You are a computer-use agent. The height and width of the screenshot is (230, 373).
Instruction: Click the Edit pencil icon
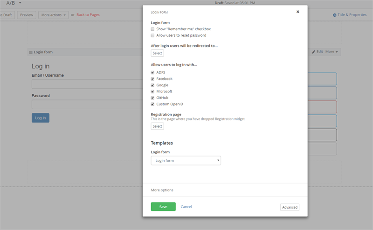point(313,52)
